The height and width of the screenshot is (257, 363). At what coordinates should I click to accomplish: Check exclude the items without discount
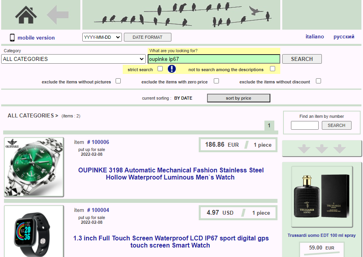click(319, 81)
